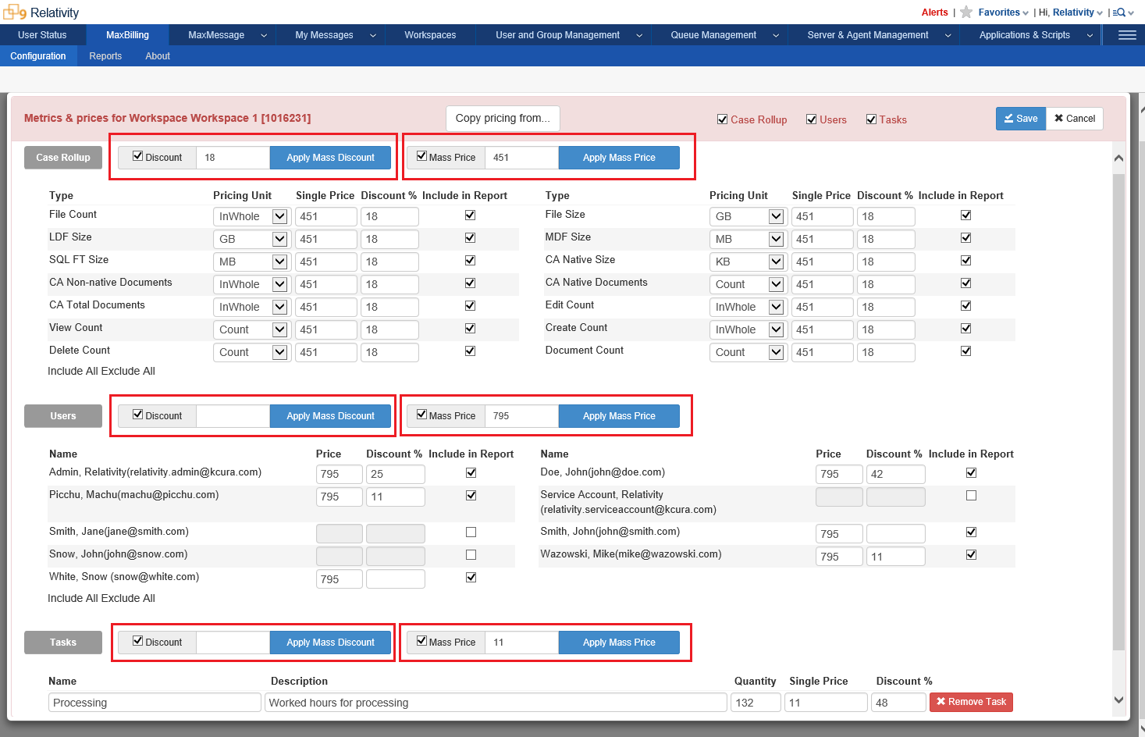Open the MaxBilling tab
The image size is (1145, 737).
[127, 35]
